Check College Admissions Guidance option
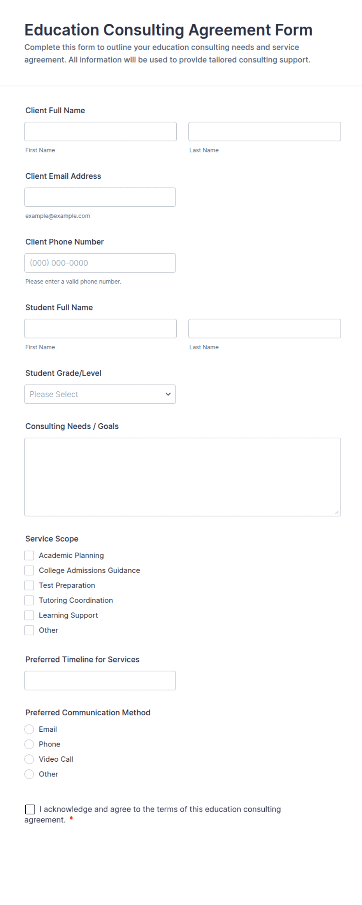 pyautogui.click(x=29, y=570)
